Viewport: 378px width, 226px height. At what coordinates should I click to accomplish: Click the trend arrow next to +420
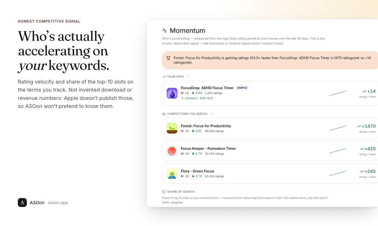[x=361, y=149]
